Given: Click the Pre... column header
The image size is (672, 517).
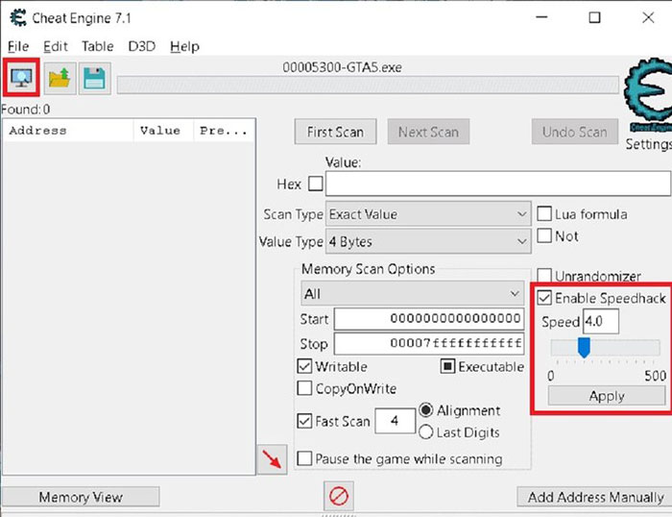Looking at the screenshot, I should pyautogui.click(x=224, y=131).
